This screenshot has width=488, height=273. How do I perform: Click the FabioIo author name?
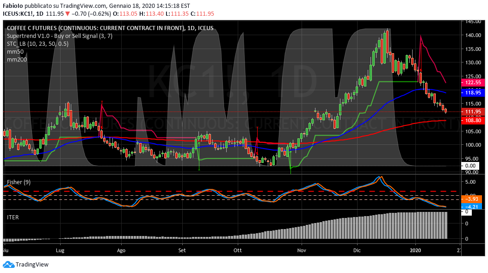coord(14,6)
